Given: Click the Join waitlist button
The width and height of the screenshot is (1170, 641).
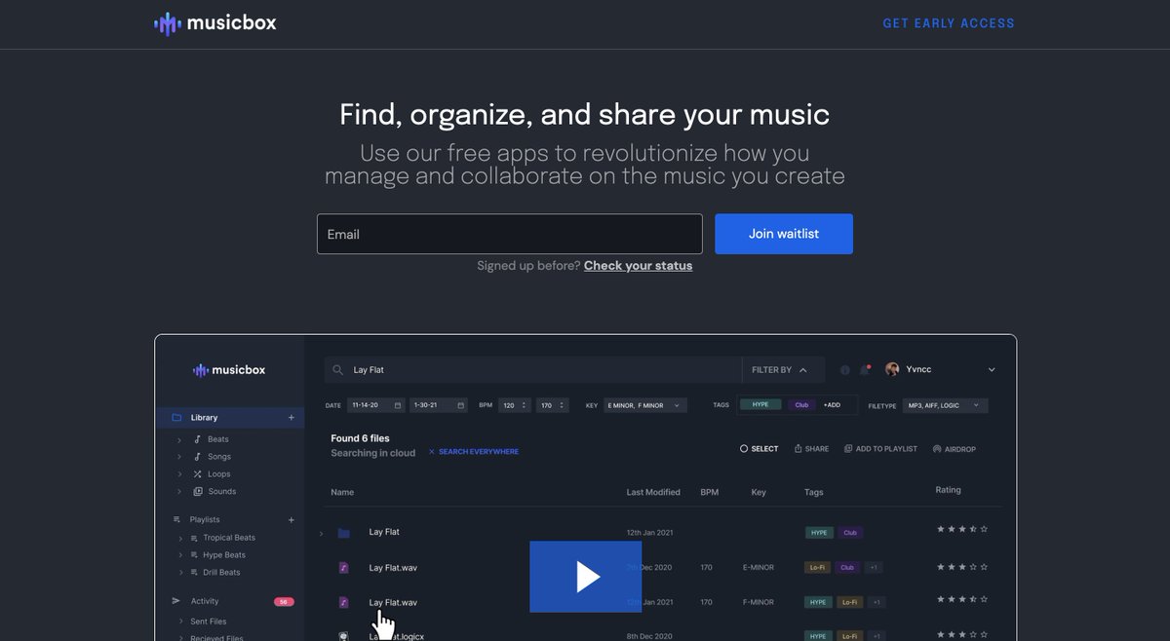Looking at the screenshot, I should tap(784, 234).
